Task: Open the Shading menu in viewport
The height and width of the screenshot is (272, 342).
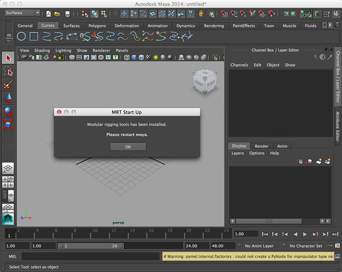Action: click(42, 50)
